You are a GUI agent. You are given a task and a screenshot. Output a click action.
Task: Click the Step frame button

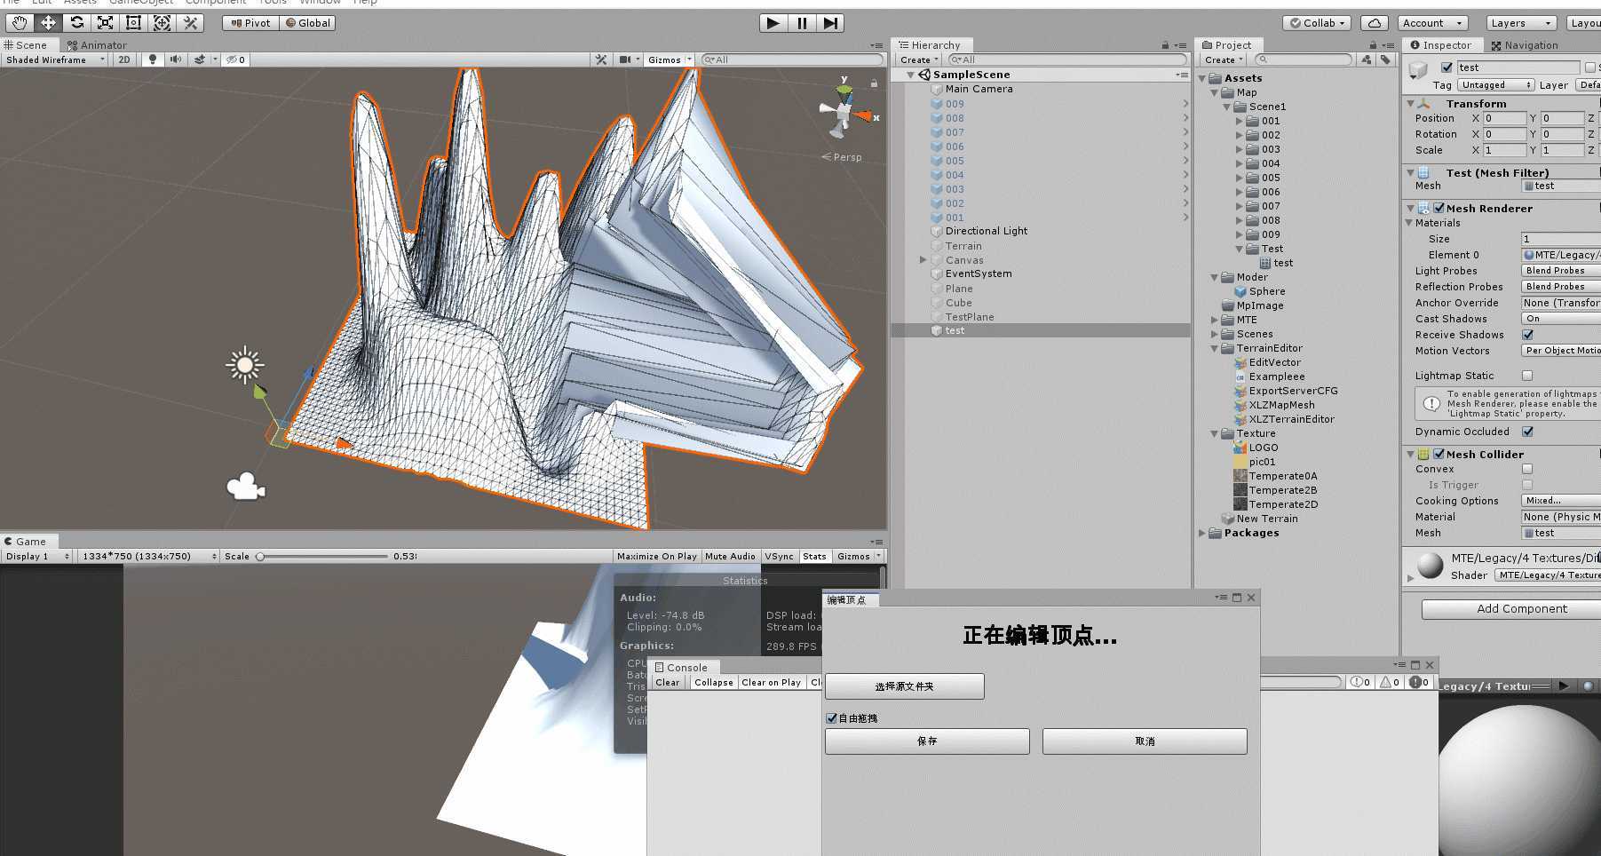830,23
